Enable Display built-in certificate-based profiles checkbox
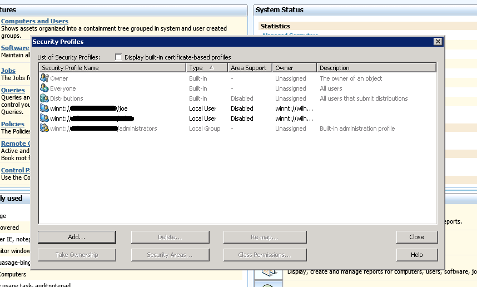This screenshot has width=477, height=287. pyautogui.click(x=118, y=57)
